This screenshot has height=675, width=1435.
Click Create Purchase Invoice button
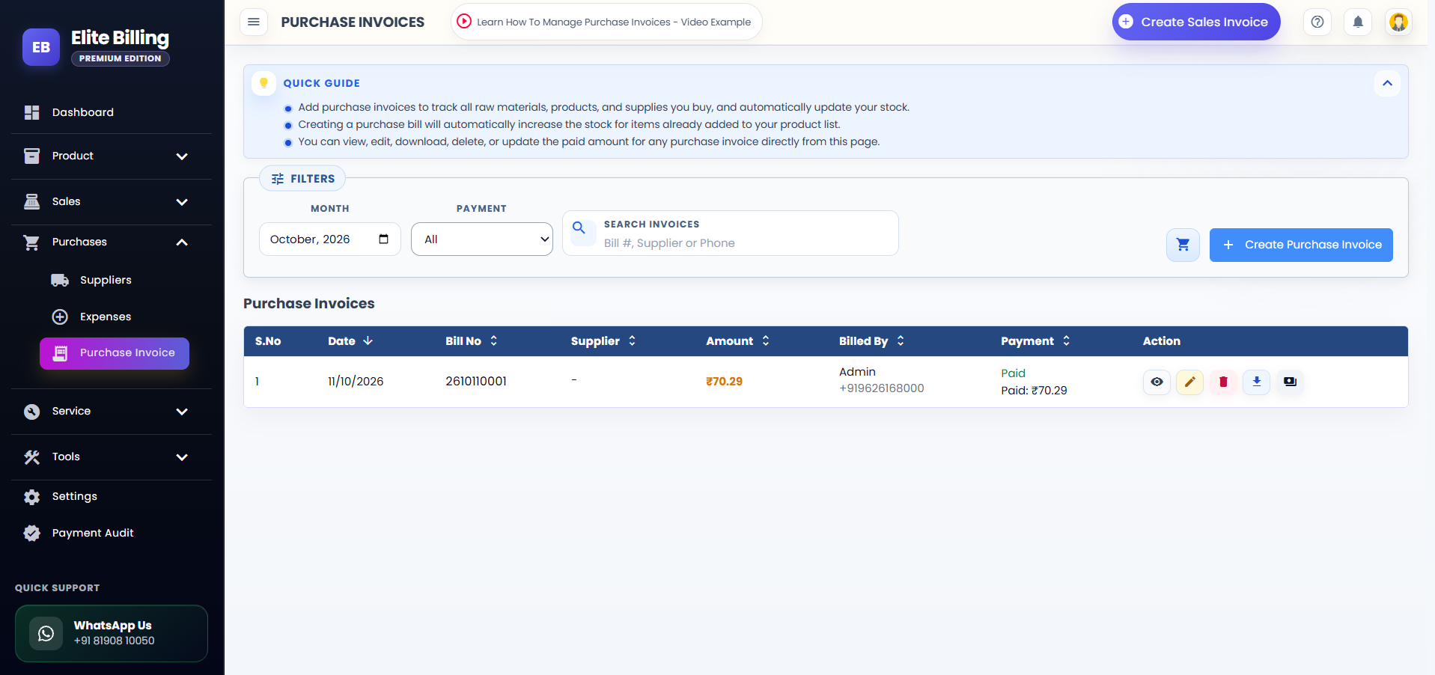click(x=1301, y=245)
